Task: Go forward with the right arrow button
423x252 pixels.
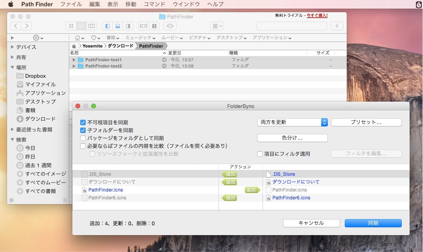Action: click(26, 26)
